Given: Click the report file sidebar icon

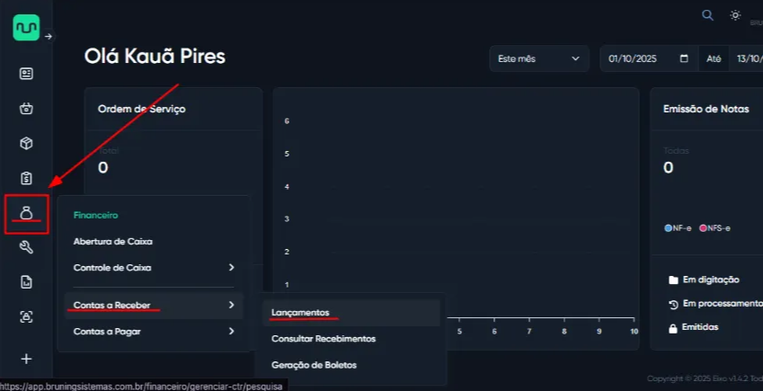Looking at the screenshot, I should [x=26, y=282].
